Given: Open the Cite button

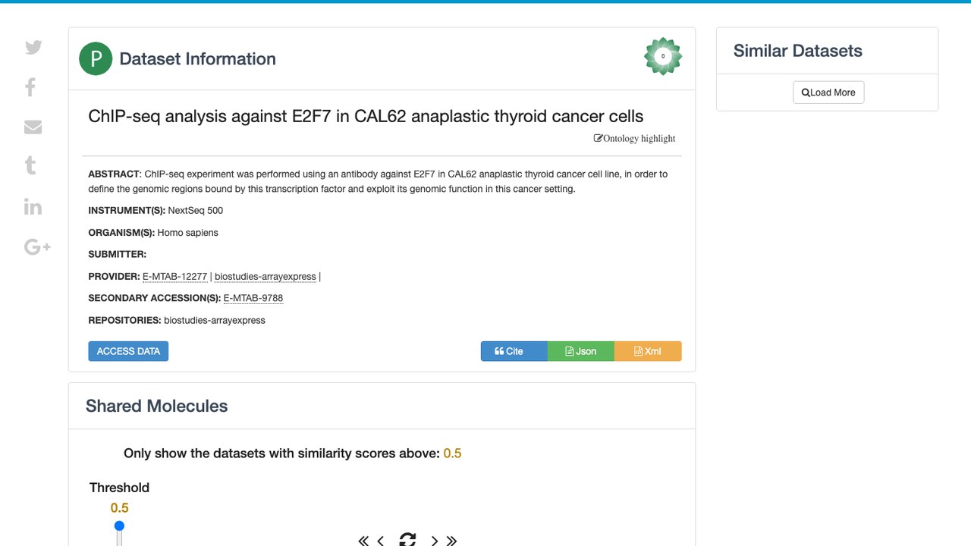Looking at the screenshot, I should 514,351.
